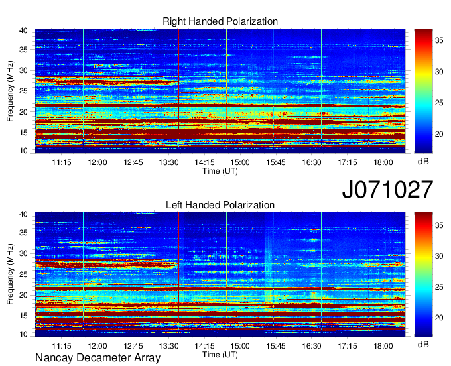Click the 12:00 tick on the top plot
Screen dimensions: 451x366
(x=97, y=162)
